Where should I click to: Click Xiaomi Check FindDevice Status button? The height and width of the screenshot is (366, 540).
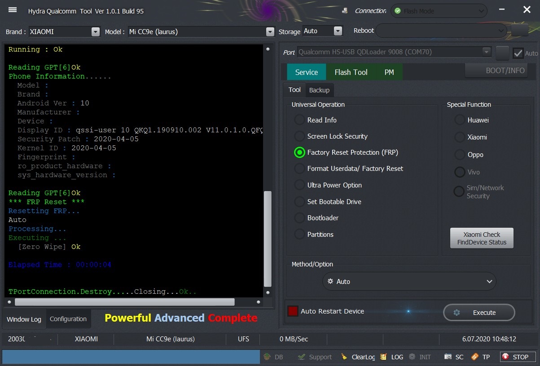(481, 238)
